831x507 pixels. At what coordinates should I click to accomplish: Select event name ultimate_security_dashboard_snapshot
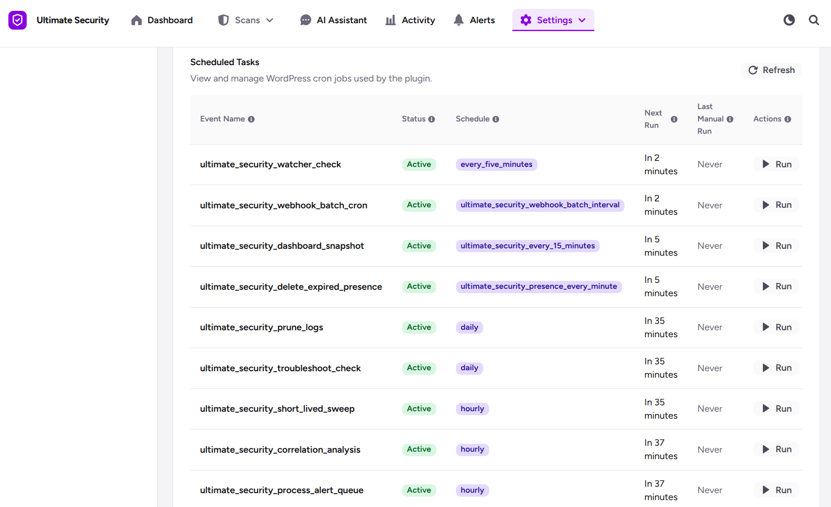click(282, 246)
